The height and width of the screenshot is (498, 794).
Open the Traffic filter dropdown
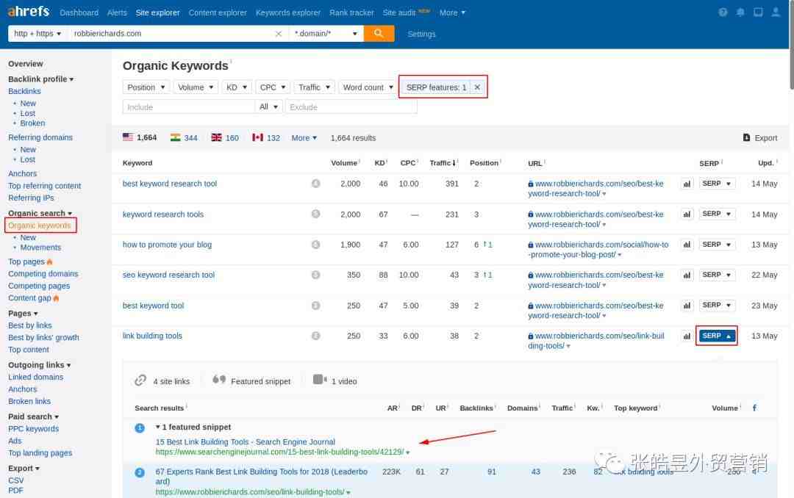click(314, 87)
